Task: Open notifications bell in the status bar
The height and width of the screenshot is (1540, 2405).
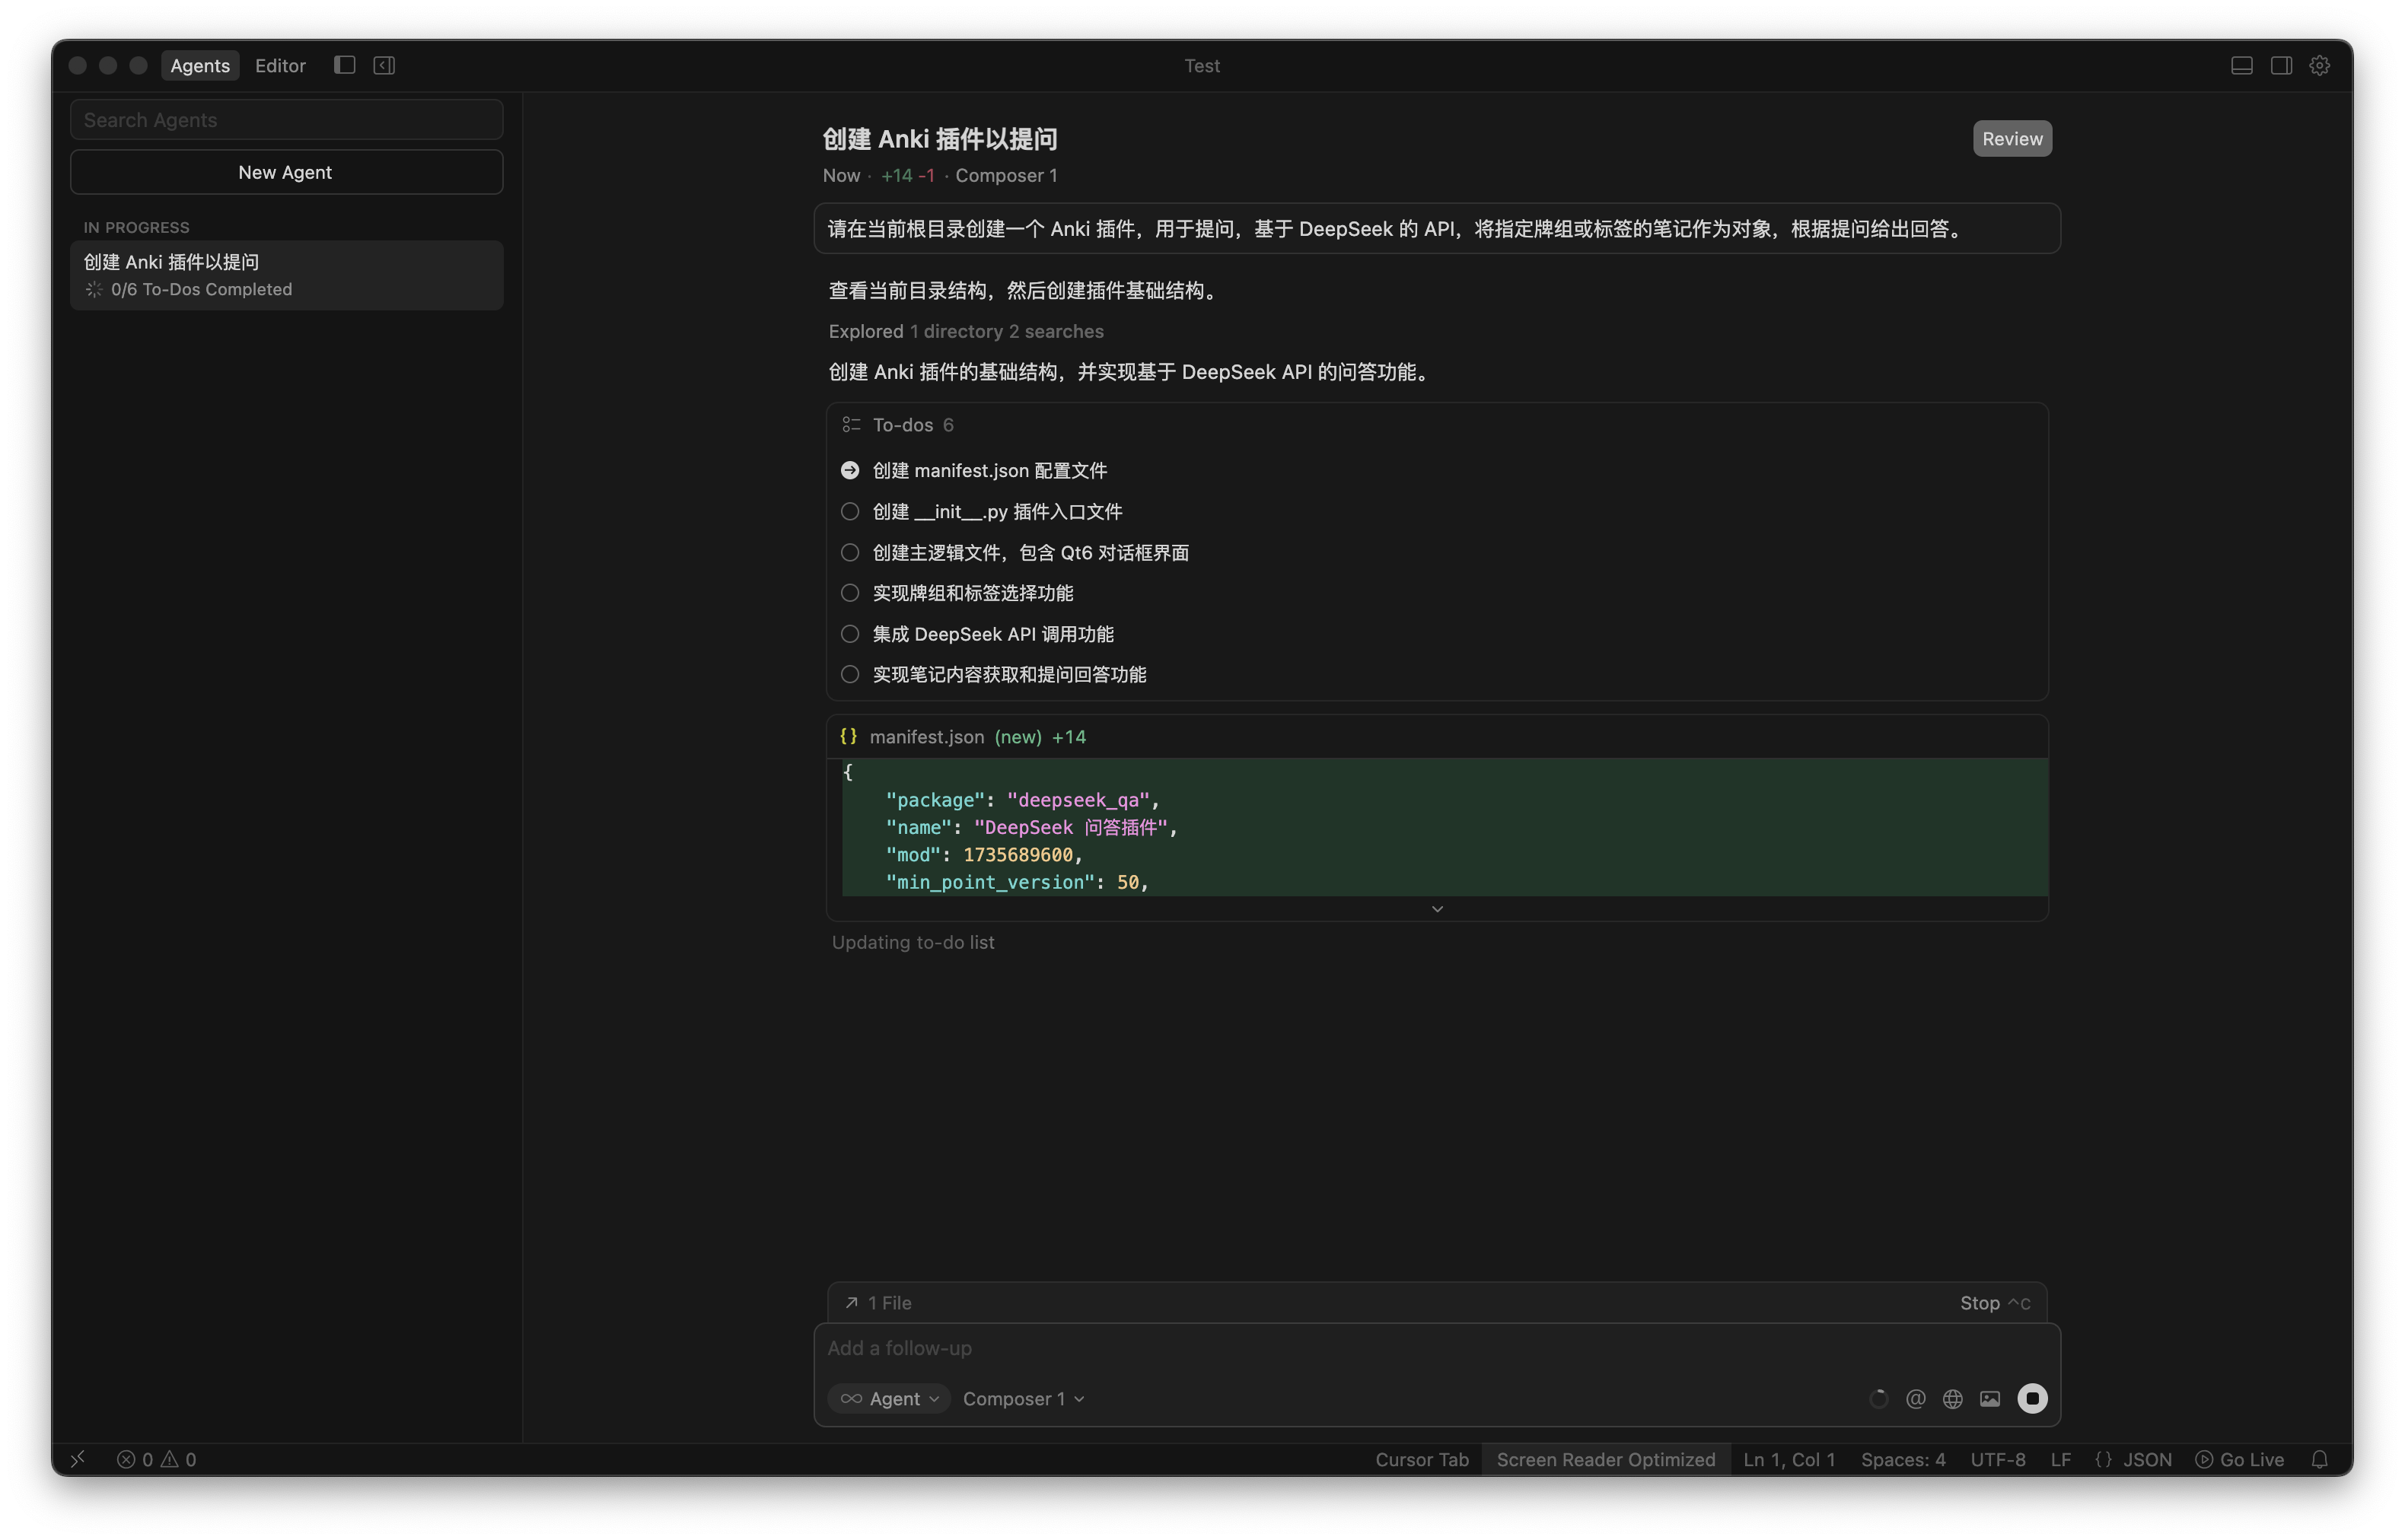Action: 2320,1459
